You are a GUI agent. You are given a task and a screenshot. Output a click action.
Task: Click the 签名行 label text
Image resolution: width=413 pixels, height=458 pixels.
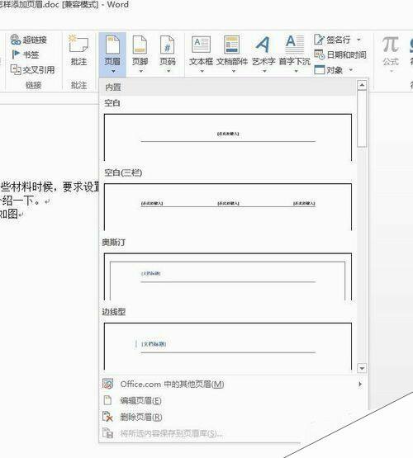pos(338,40)
